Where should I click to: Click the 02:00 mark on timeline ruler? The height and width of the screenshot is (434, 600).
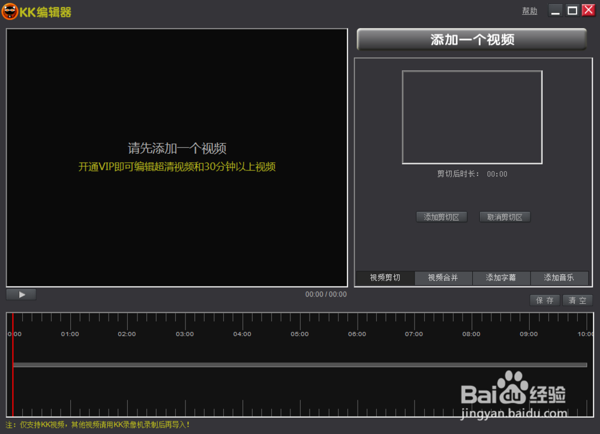[x=127, y=334]
